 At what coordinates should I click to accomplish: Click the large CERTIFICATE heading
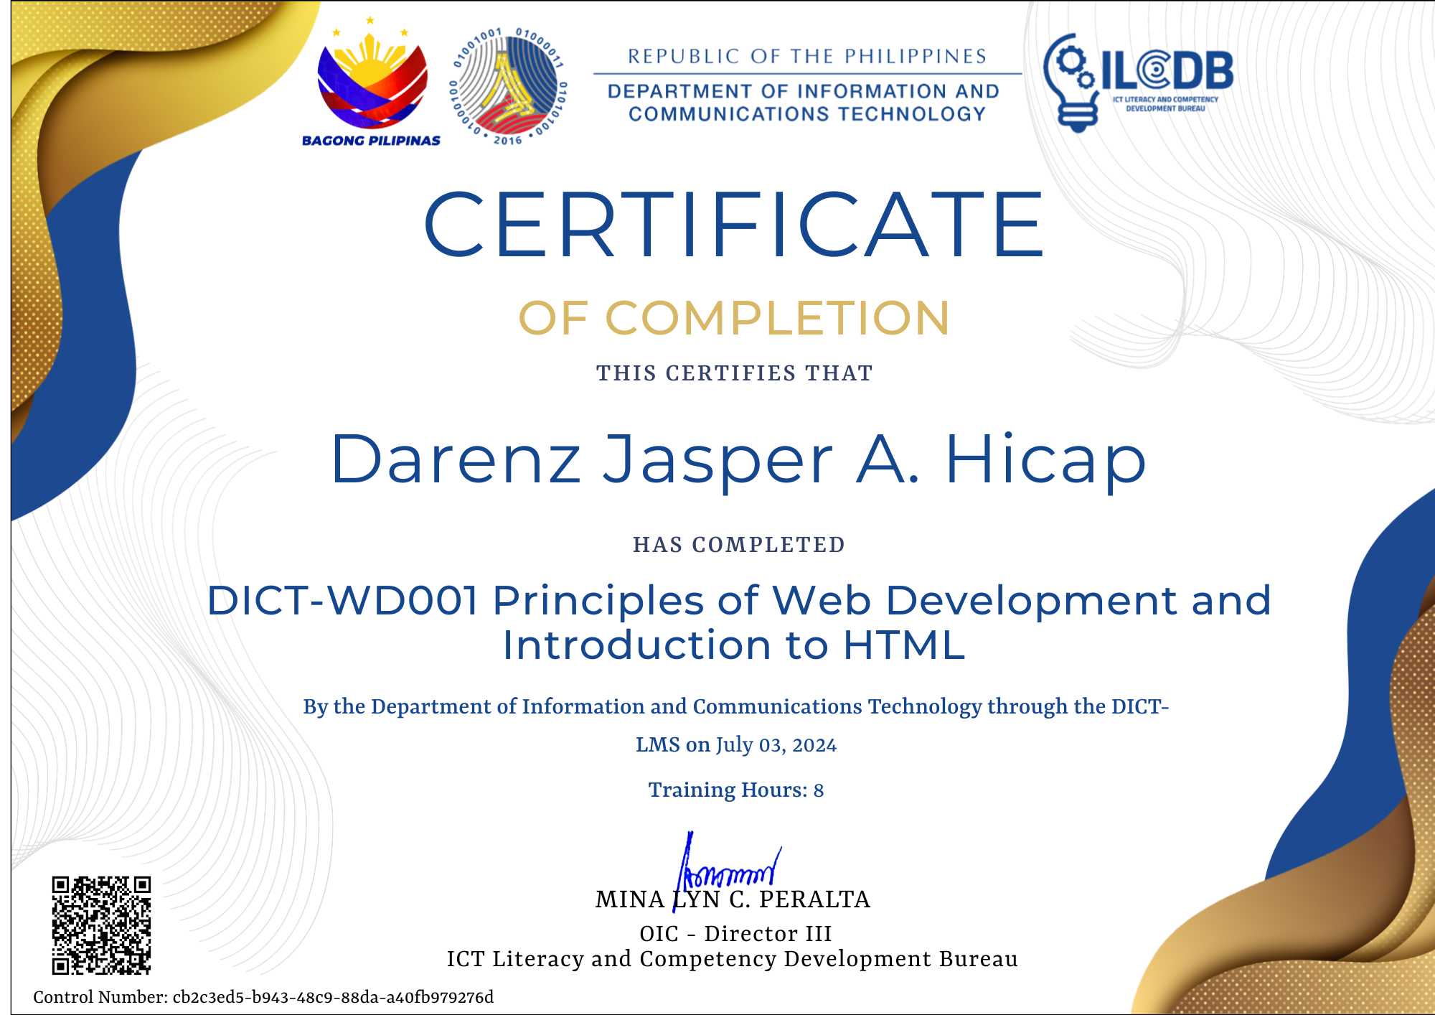733,224
